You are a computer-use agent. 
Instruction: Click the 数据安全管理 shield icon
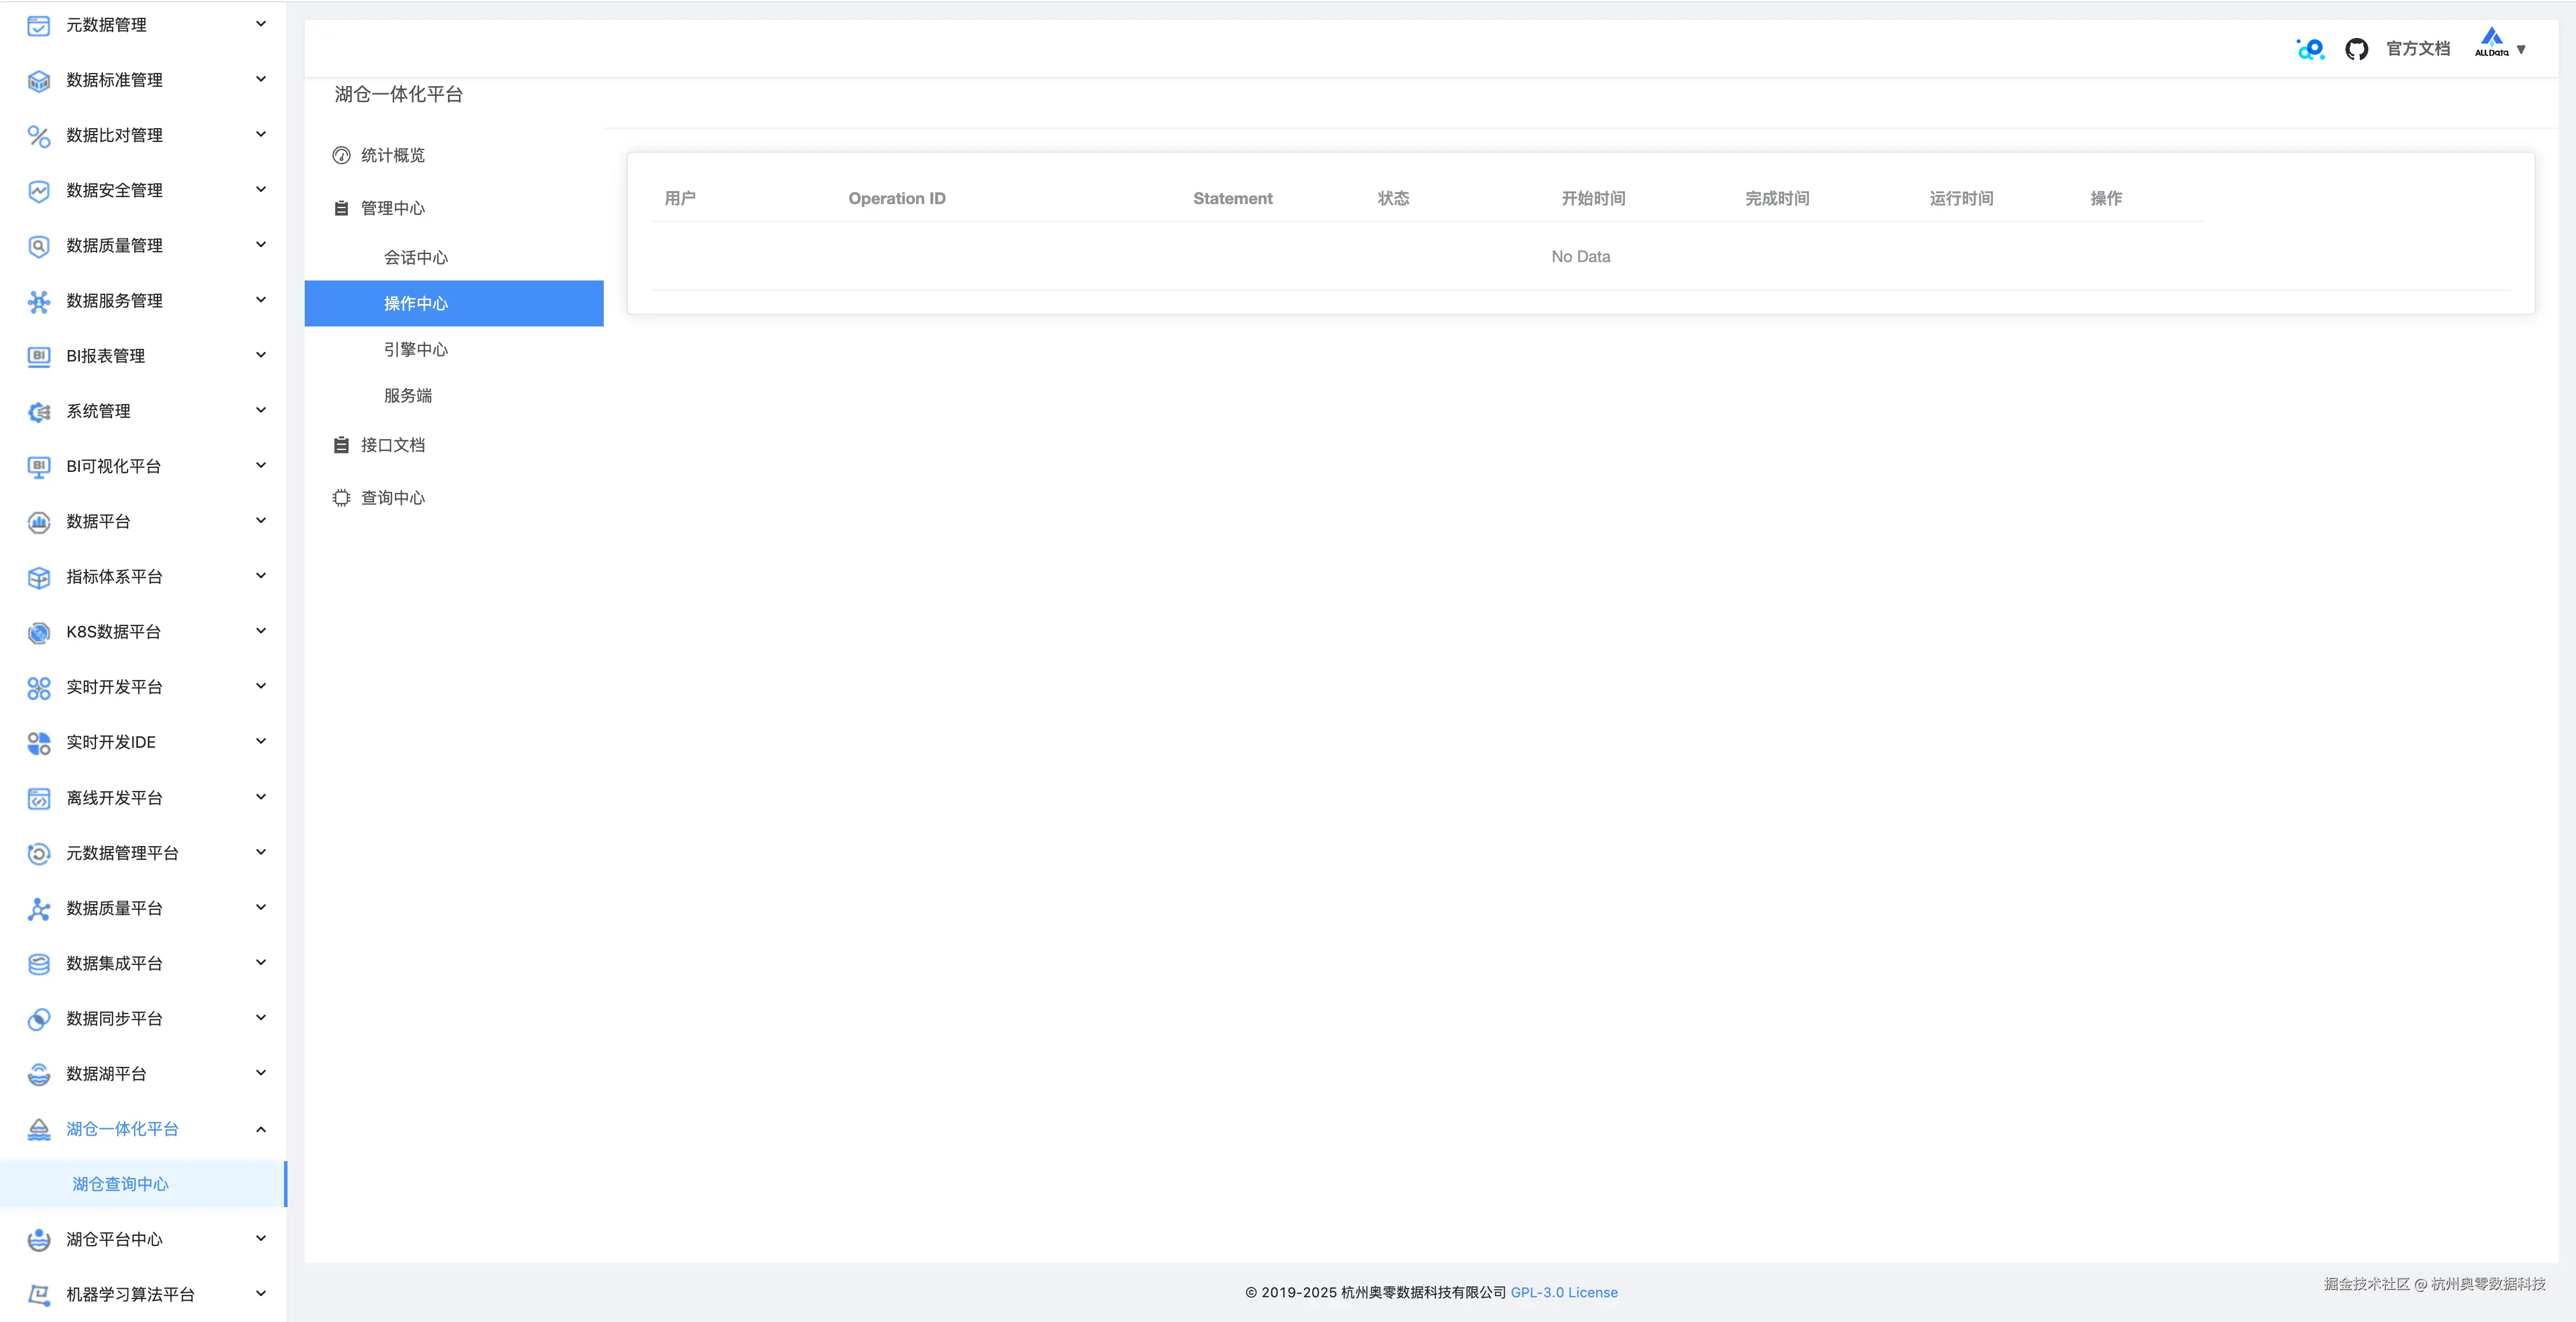coord(39,190)
